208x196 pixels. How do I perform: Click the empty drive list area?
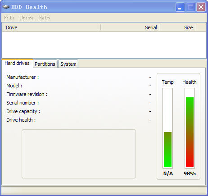click(104, 45)
